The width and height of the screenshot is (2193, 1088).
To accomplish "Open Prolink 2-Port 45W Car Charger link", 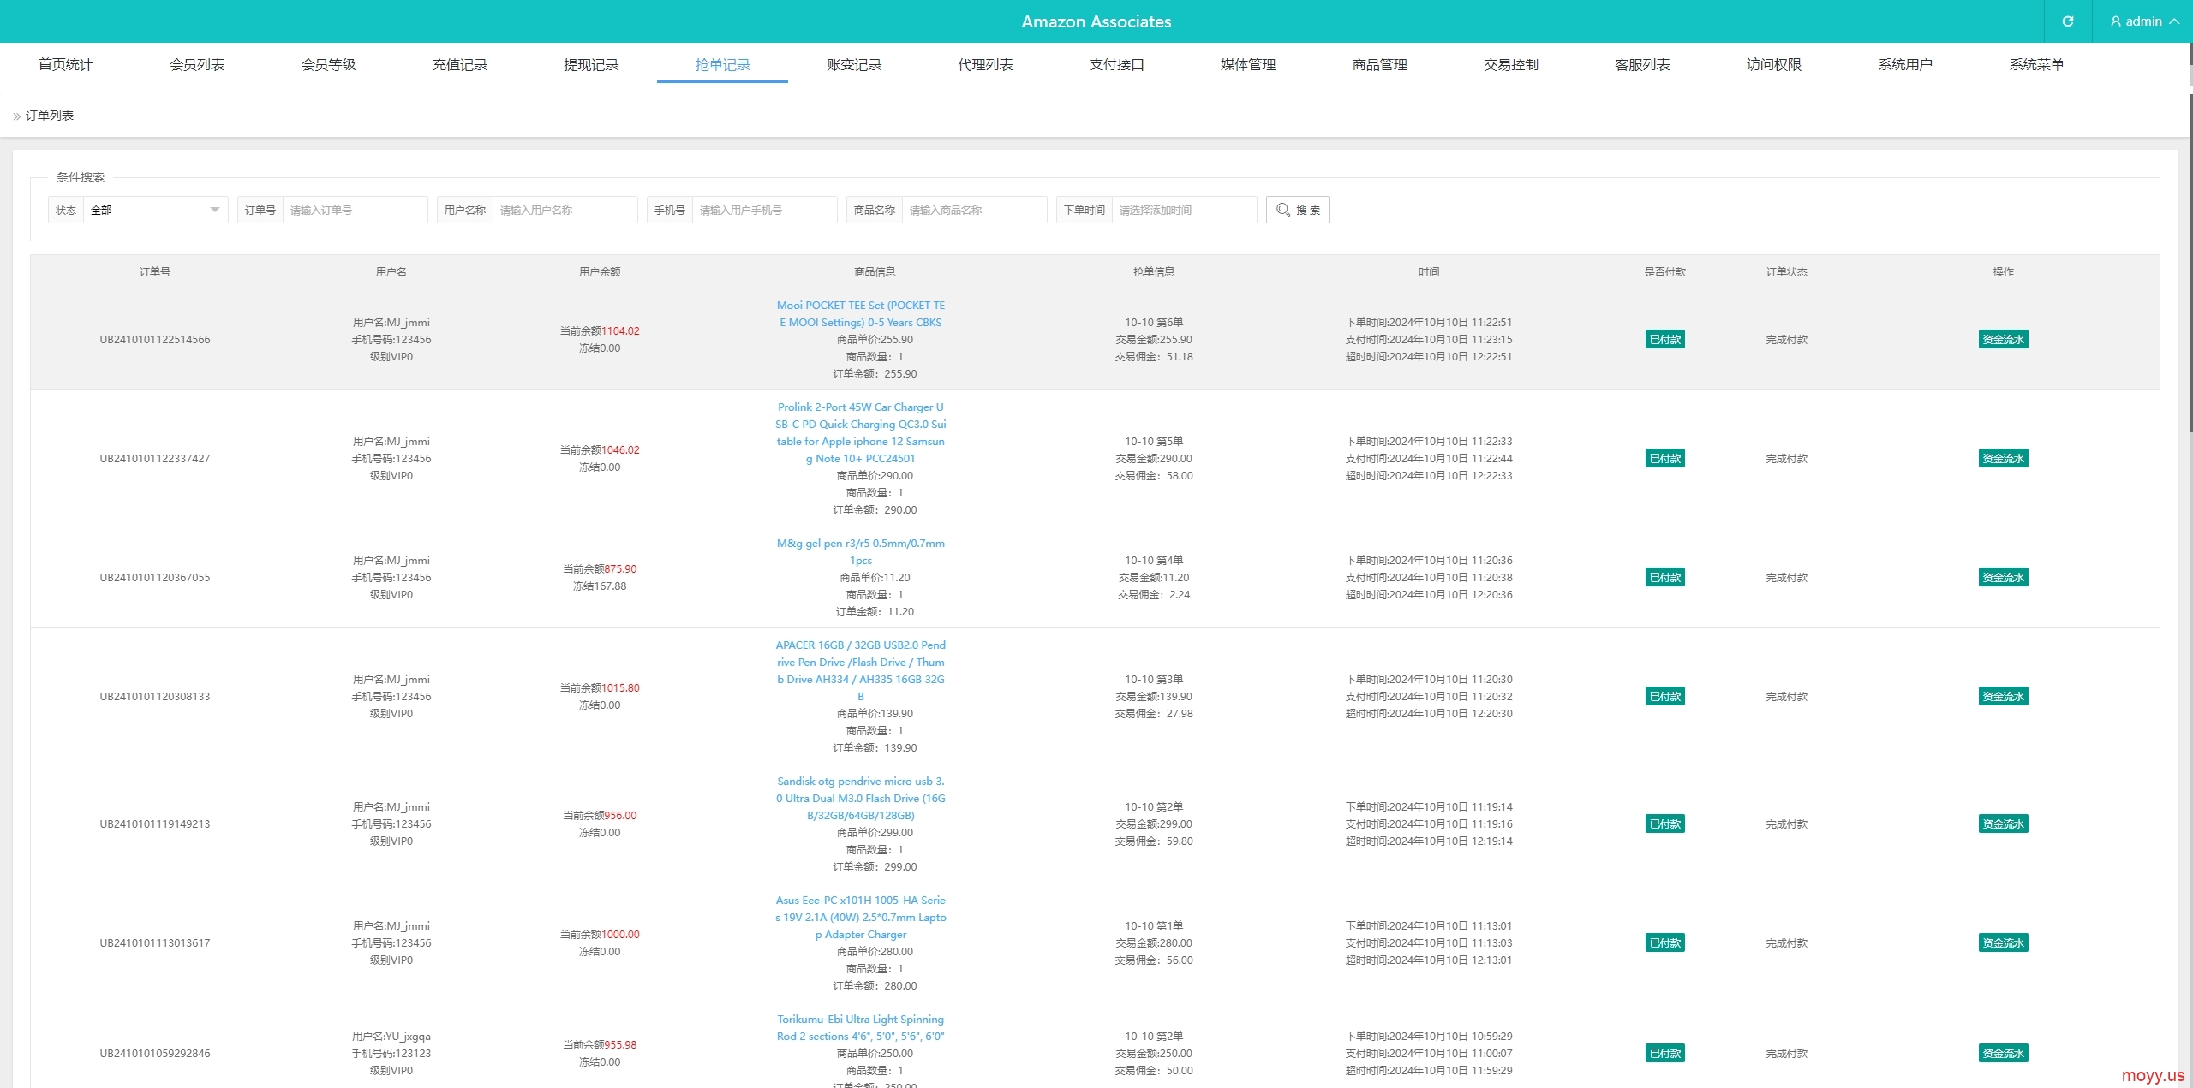I will [860, 432].
